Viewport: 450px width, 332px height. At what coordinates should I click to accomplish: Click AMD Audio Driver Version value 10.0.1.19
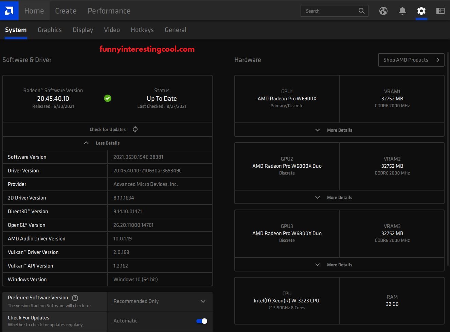123,238
